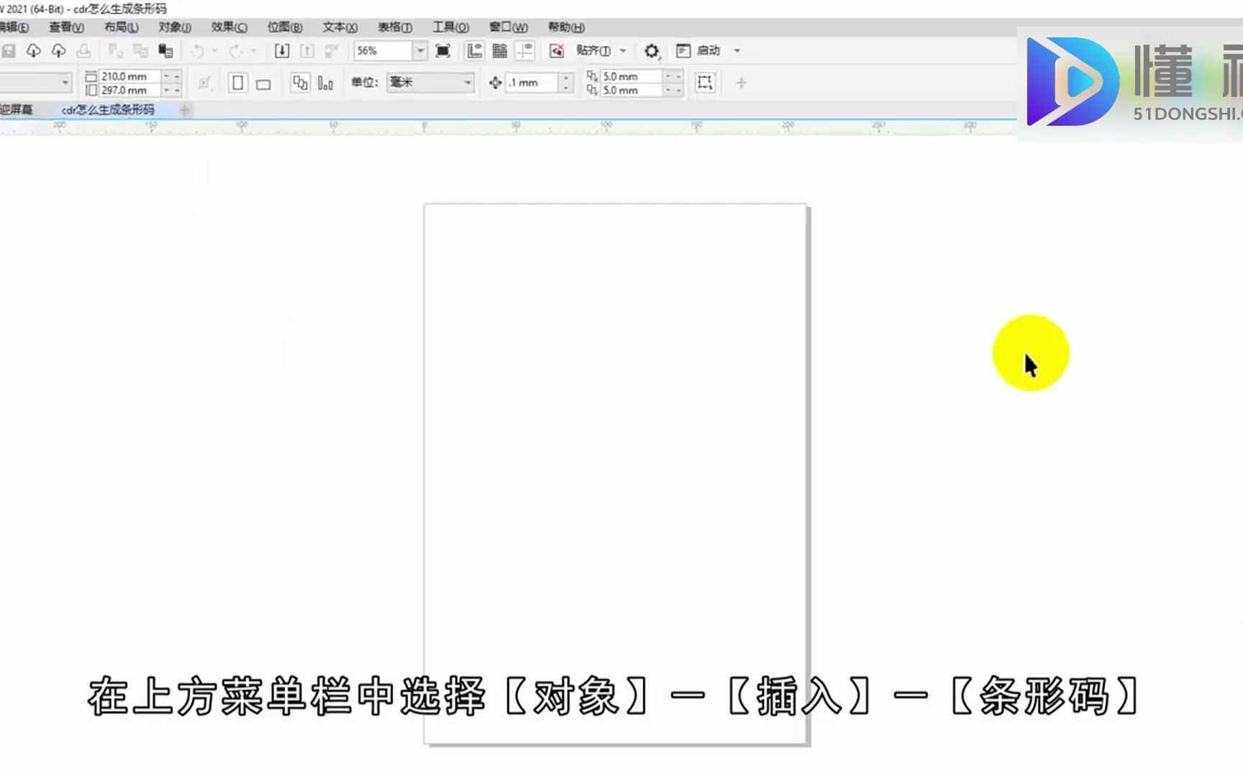Click the 297.0 mm page height field

pos(129,91)
